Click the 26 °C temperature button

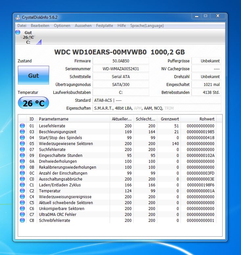[33, 103]
